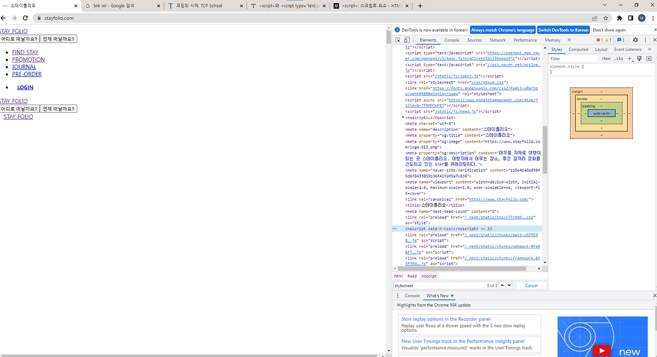Click Switch DevTools to Korean button
Viewport: 657px width, 357px height.
tap(563, 30)
